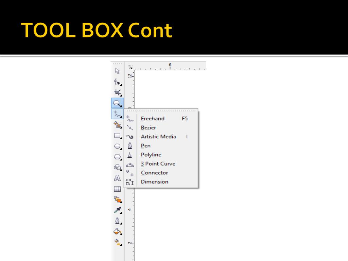The width and height of the screenshot is (348, 261).
Task: Select Pen in the curve flyout
Action: pos(161,145)
